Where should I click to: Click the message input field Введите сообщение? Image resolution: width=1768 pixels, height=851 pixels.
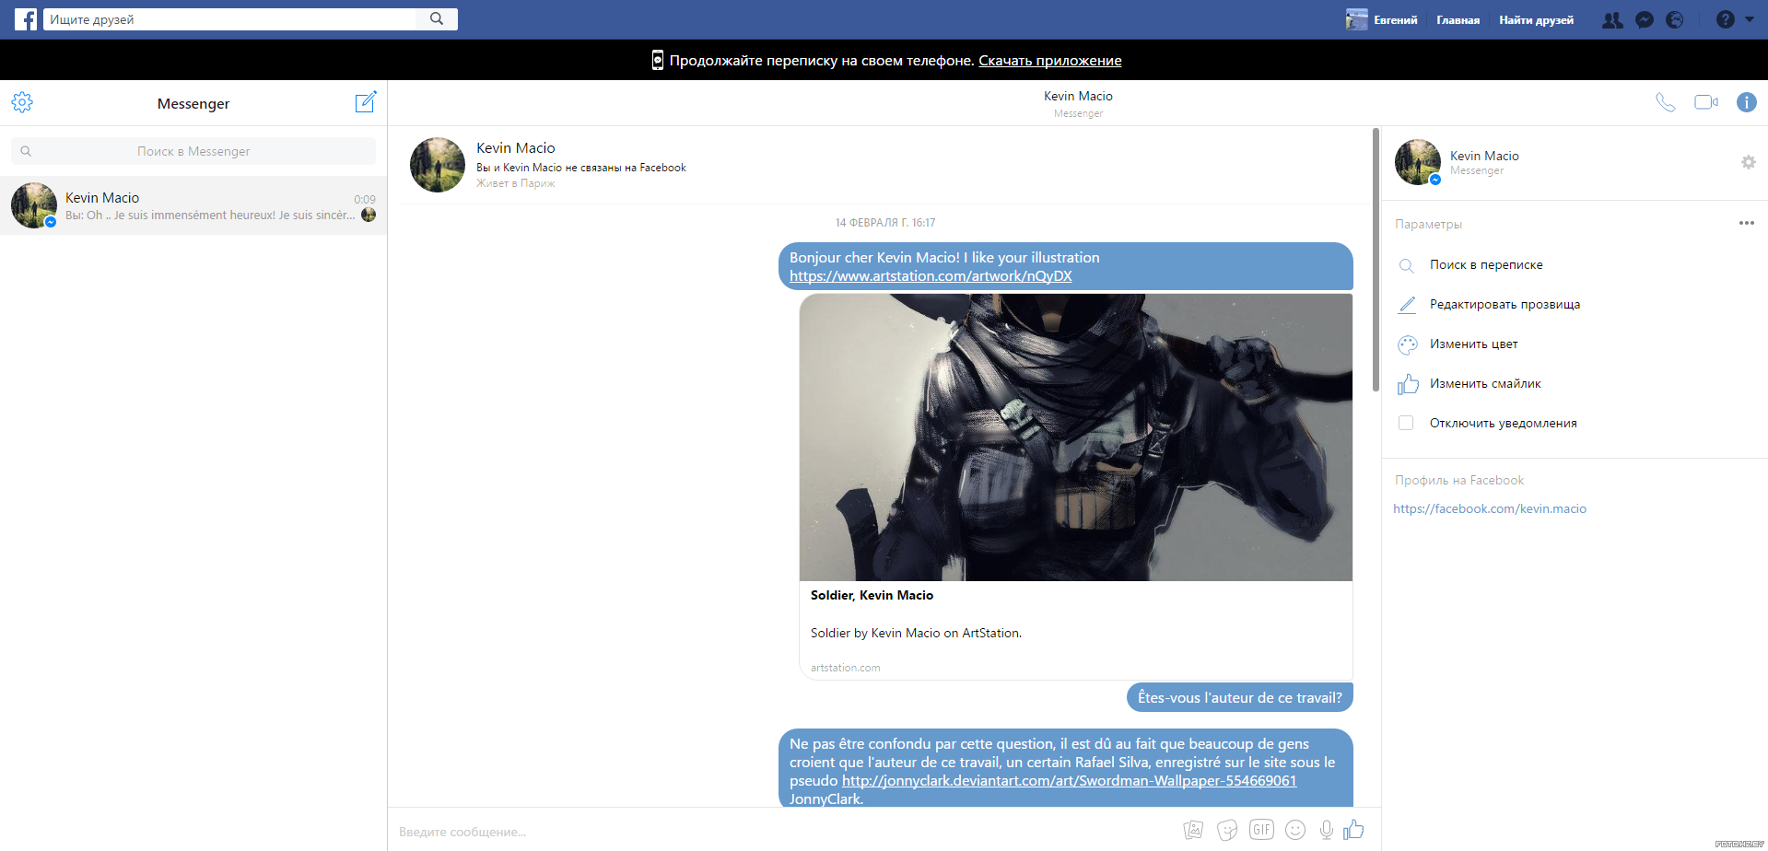point(783,832)
